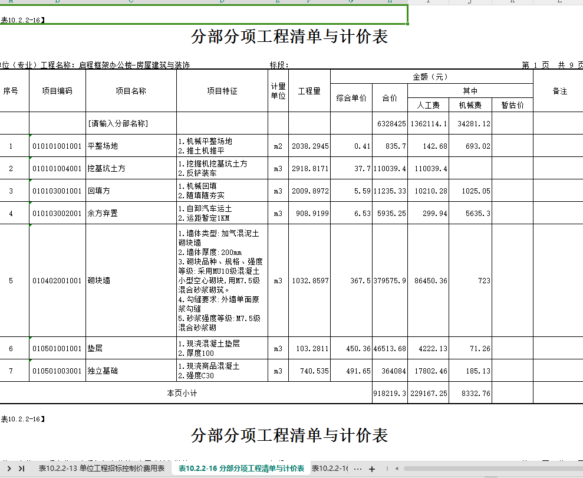Select the 表10.2.2-16 分部分项工程清单与计价表 sheet tab
Viewport: 583px width, 478px height.
(x=241, y=469)
